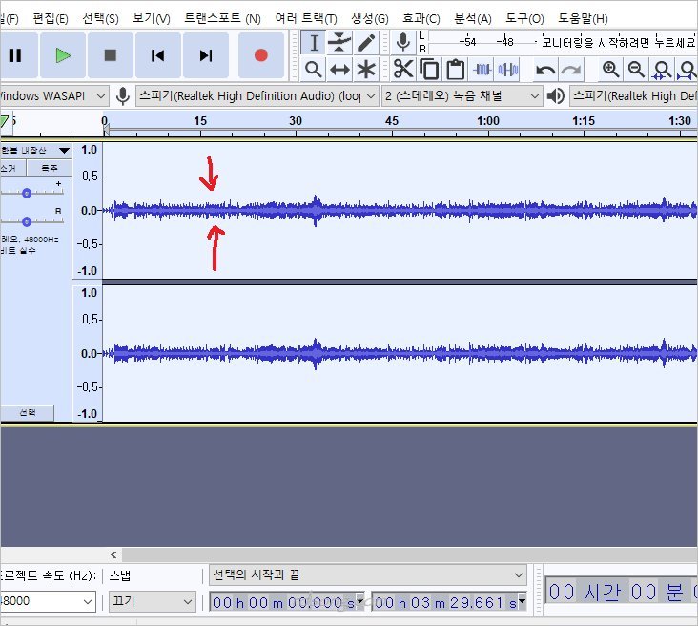Activate the Multi-tool asterisk icon

366,70
